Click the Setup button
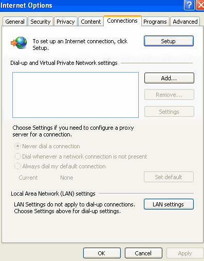The width and height of the screenshot is (204, 261). click(169, 41)
